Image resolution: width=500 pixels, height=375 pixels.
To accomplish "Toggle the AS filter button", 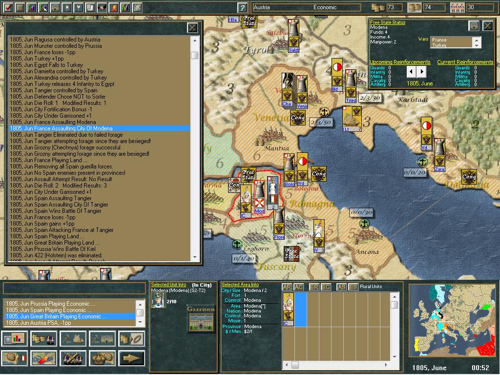I will (x=341, y=287).
